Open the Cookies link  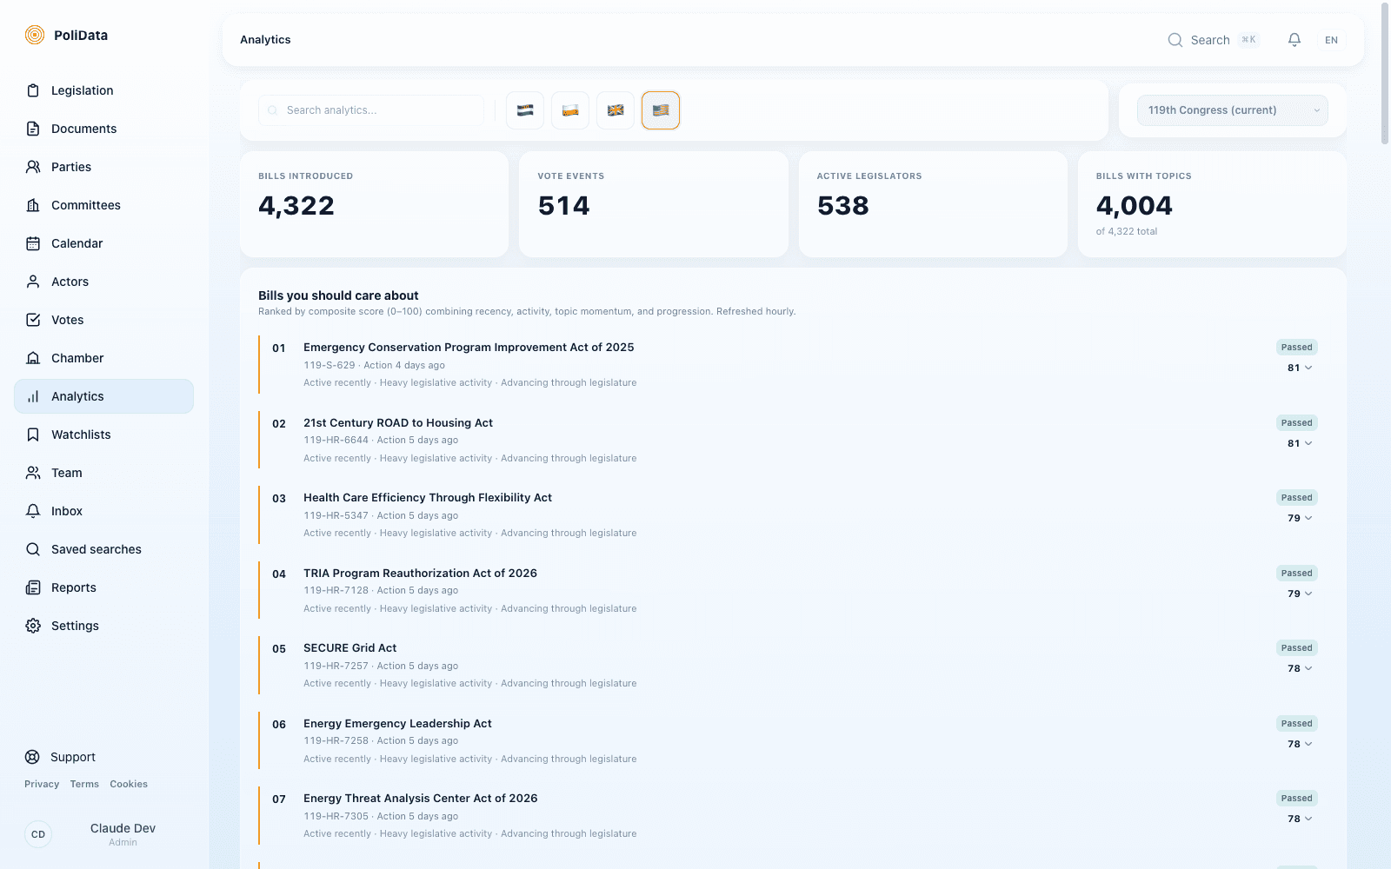129,784
